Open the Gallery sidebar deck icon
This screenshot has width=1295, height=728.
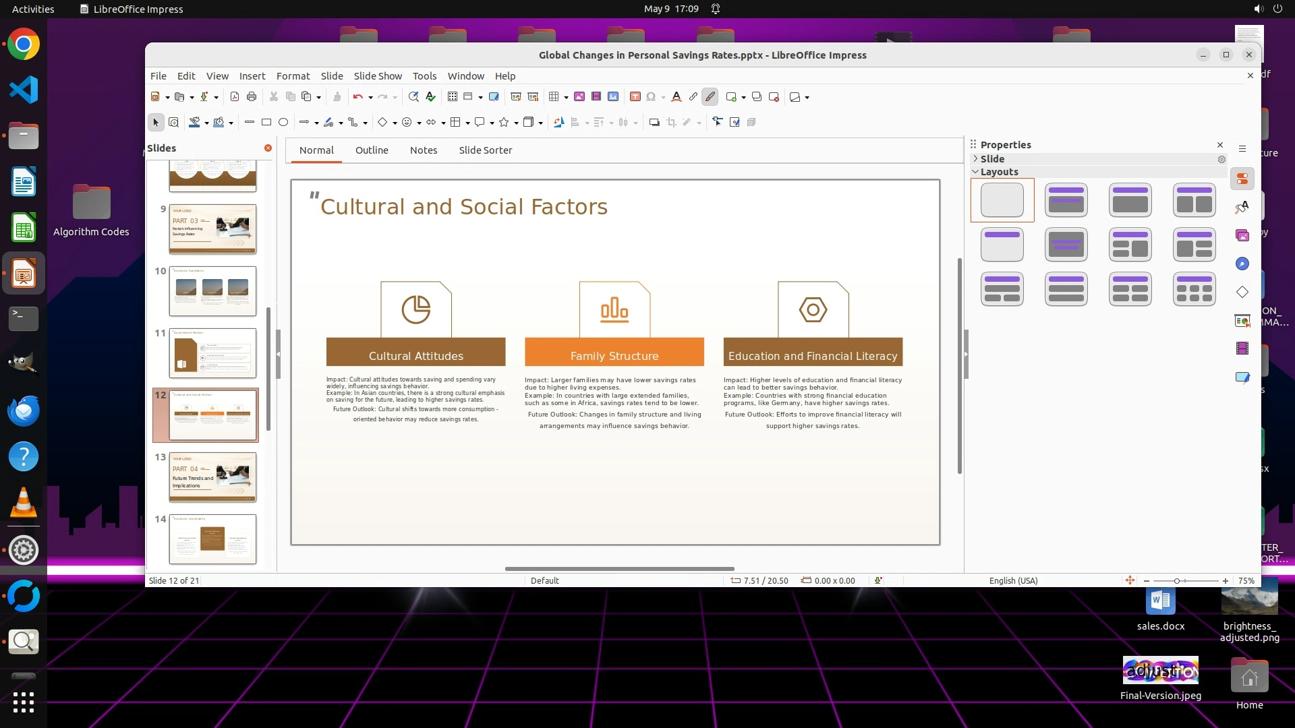[x=1242, y=235]
